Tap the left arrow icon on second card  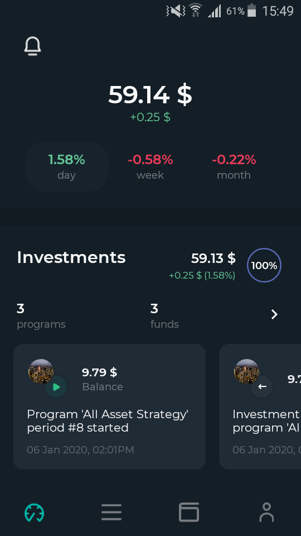262,386
